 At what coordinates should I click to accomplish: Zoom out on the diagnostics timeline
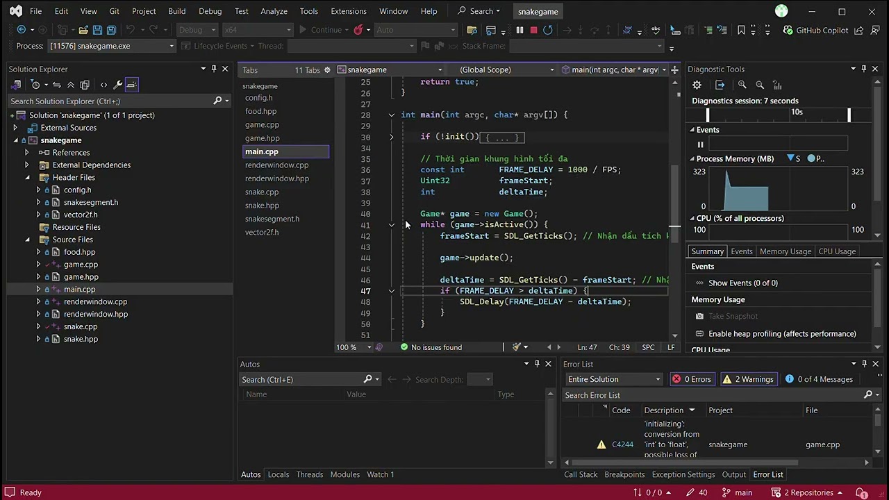760,85
